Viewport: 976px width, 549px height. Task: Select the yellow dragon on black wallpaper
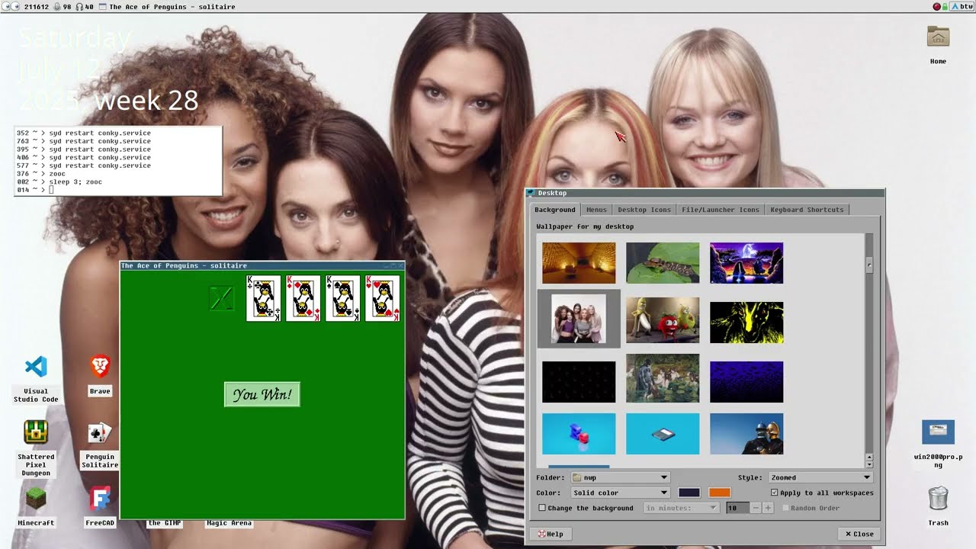746,323
